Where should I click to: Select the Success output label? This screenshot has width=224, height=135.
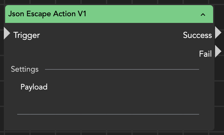coord(197,35)
